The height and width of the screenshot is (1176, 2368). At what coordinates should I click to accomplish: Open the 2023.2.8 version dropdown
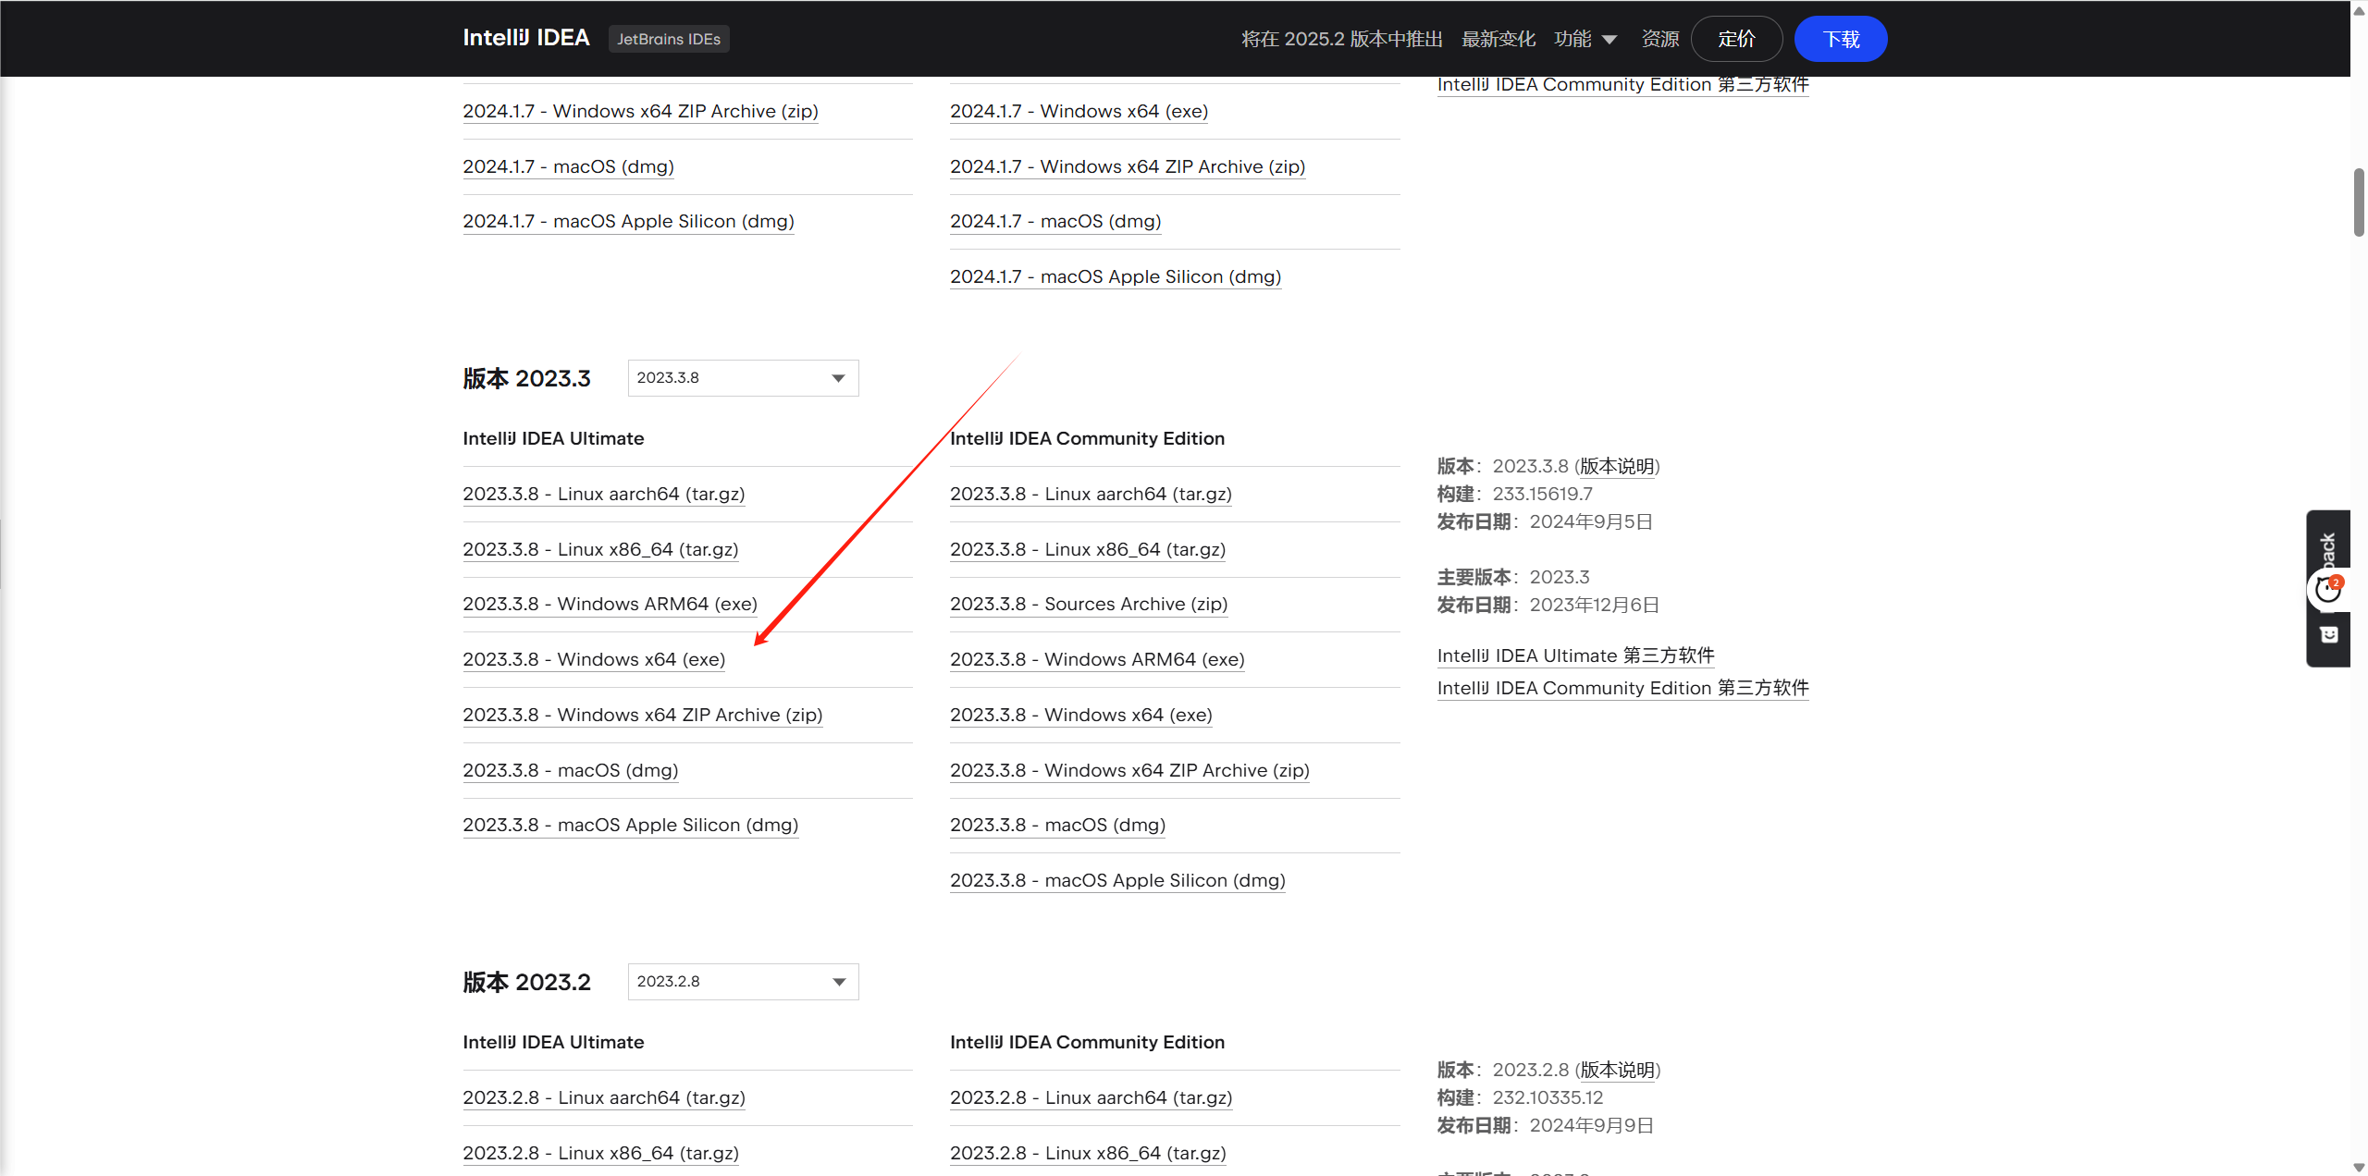click(743, 982)
